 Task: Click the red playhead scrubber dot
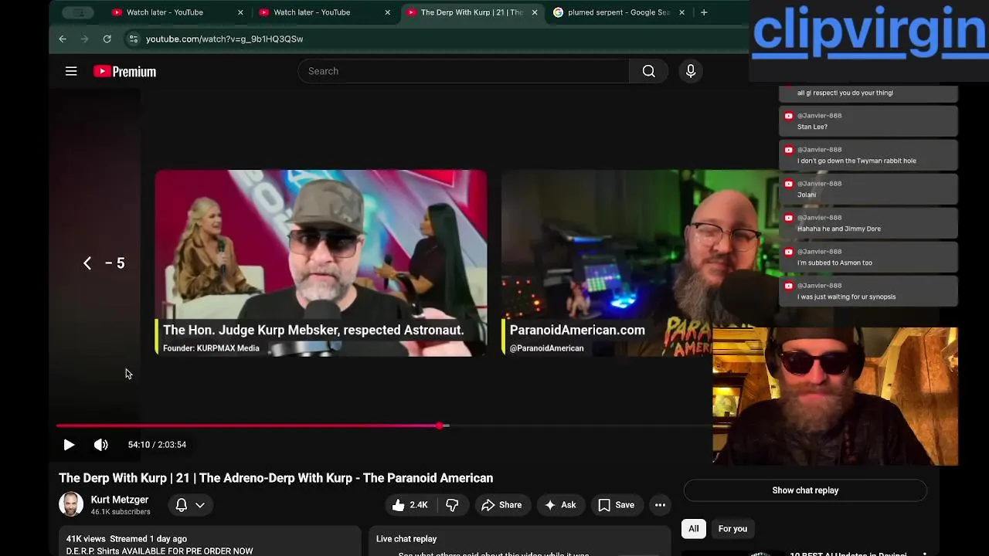pos(440,425)
